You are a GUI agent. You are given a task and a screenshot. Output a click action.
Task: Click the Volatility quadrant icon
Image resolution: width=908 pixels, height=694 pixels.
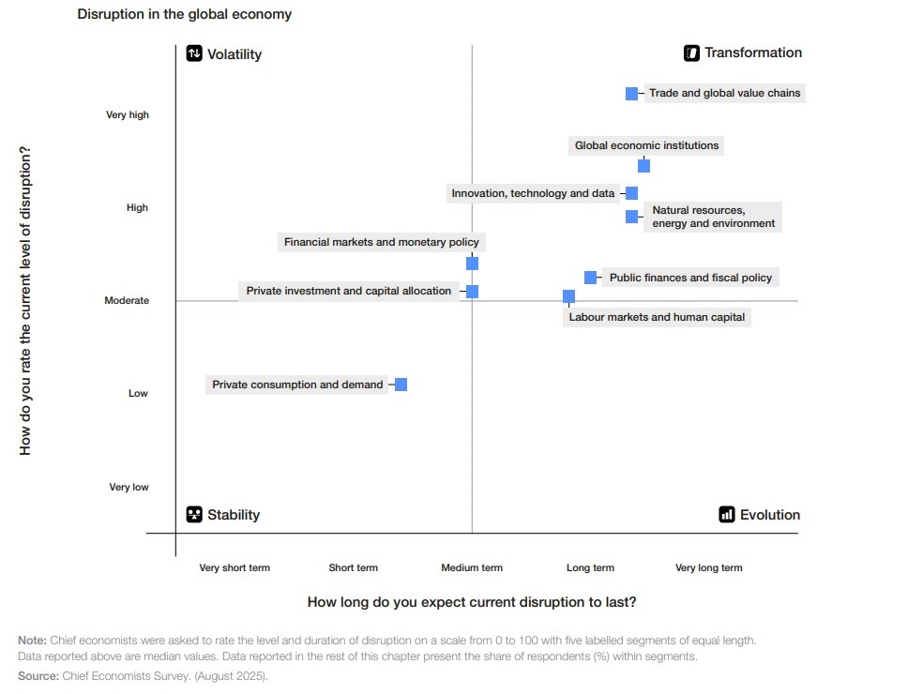click(x=194, y=53)
